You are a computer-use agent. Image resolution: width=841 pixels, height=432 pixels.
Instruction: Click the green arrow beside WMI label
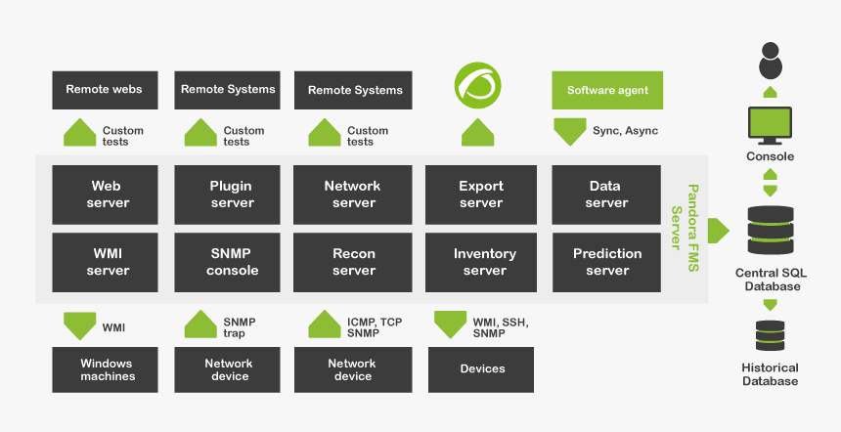79,325
